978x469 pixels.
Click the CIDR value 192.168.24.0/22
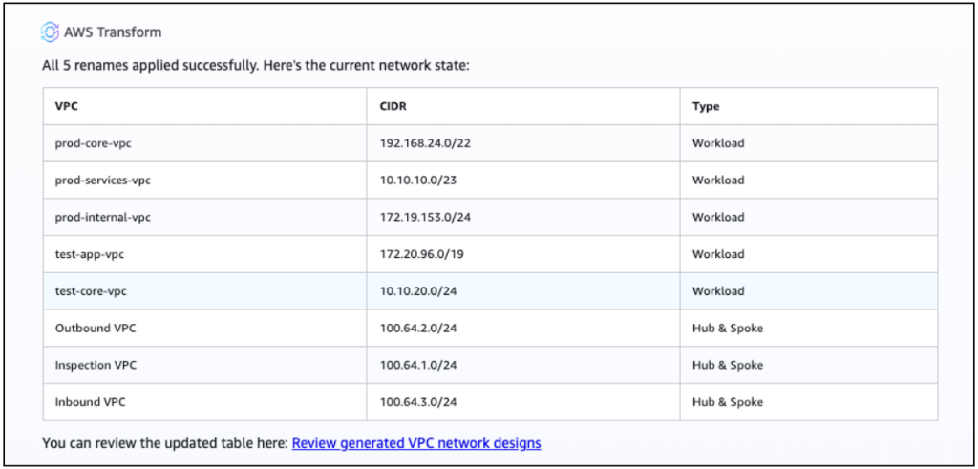[424, 143]
